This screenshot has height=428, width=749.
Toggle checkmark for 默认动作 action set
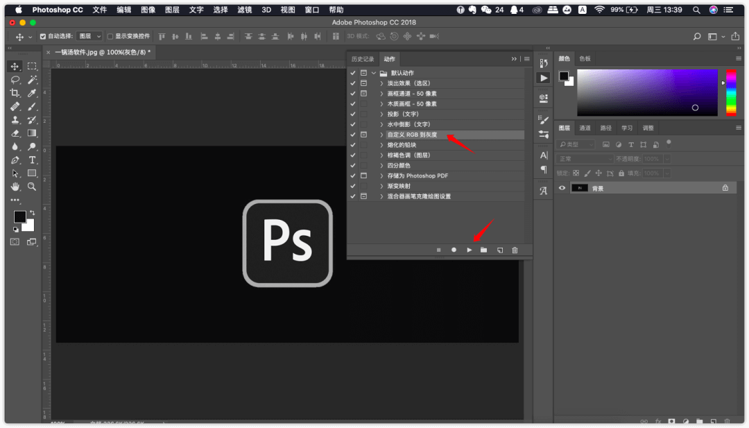click(x=353, y=73)
